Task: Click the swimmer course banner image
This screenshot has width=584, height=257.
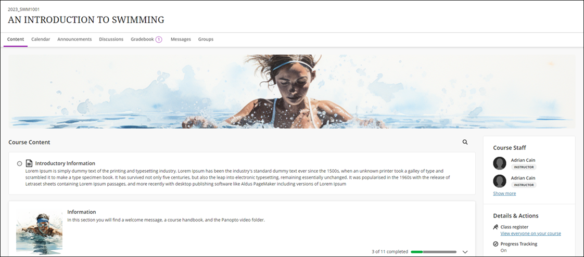Action: pos(291,92)
